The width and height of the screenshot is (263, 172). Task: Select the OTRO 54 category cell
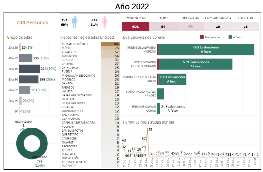163,27
